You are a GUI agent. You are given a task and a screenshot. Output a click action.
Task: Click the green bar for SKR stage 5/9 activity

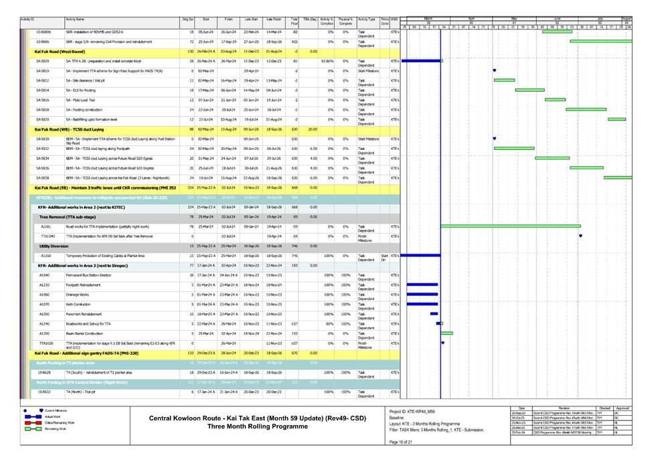tap(602, 40)
